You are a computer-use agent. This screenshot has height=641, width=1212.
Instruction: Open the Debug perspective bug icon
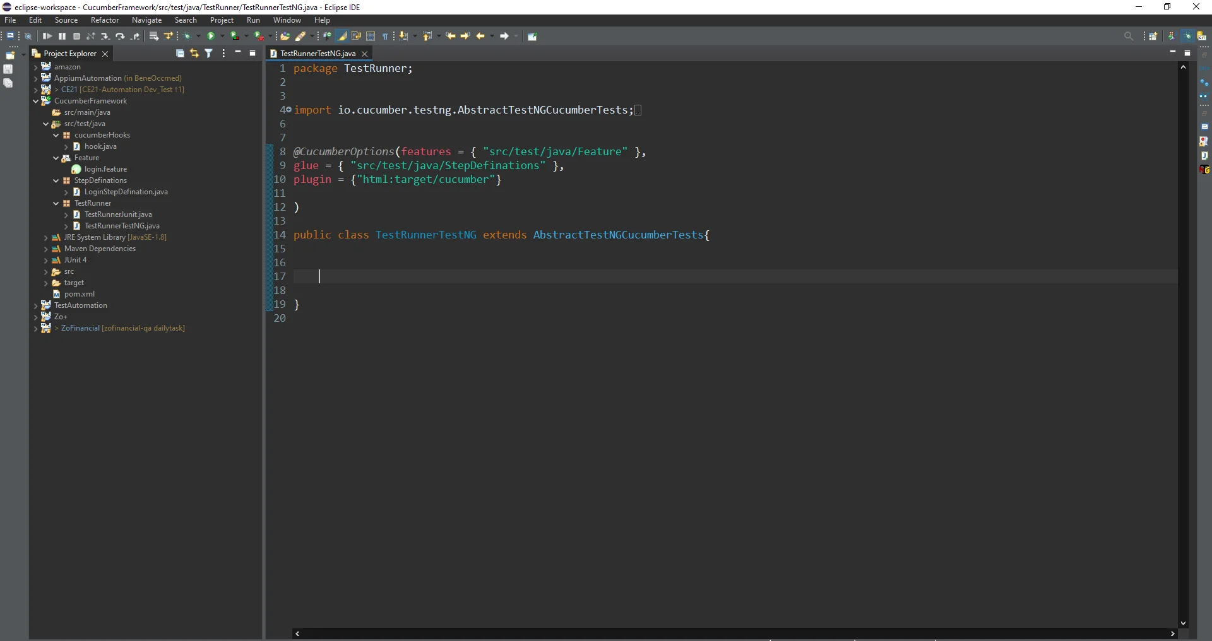[x=1187, y=36]
